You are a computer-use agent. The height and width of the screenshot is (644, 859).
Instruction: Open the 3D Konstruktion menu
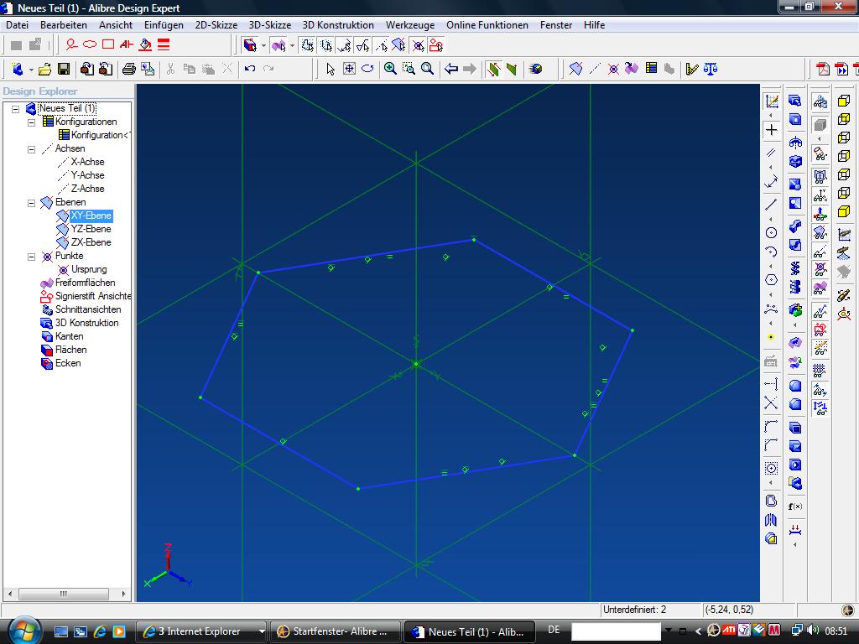[338, 24]
